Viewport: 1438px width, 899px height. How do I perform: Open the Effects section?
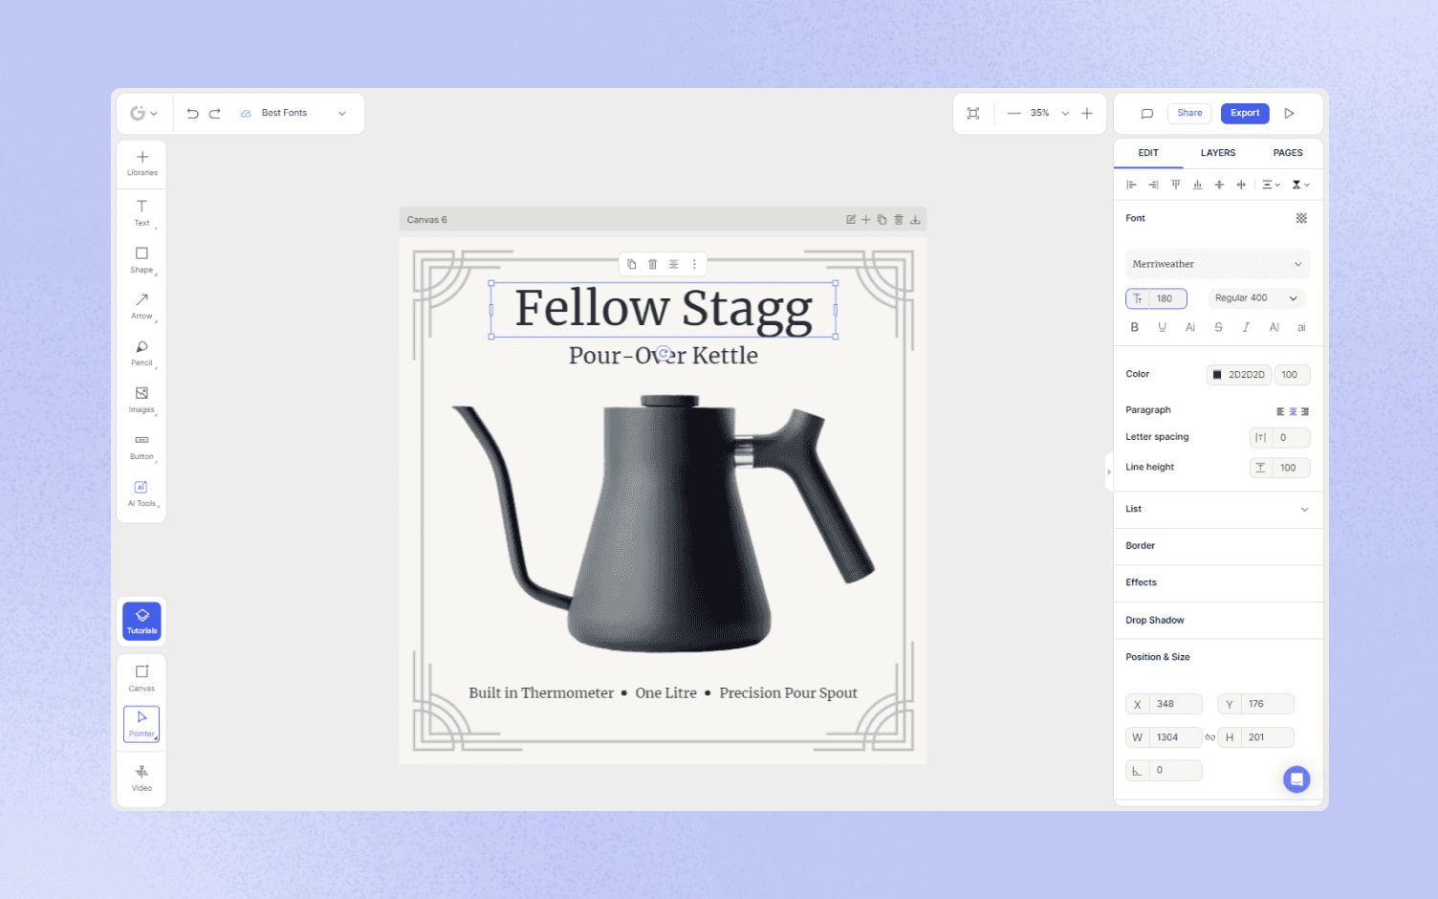[1218, 582]
